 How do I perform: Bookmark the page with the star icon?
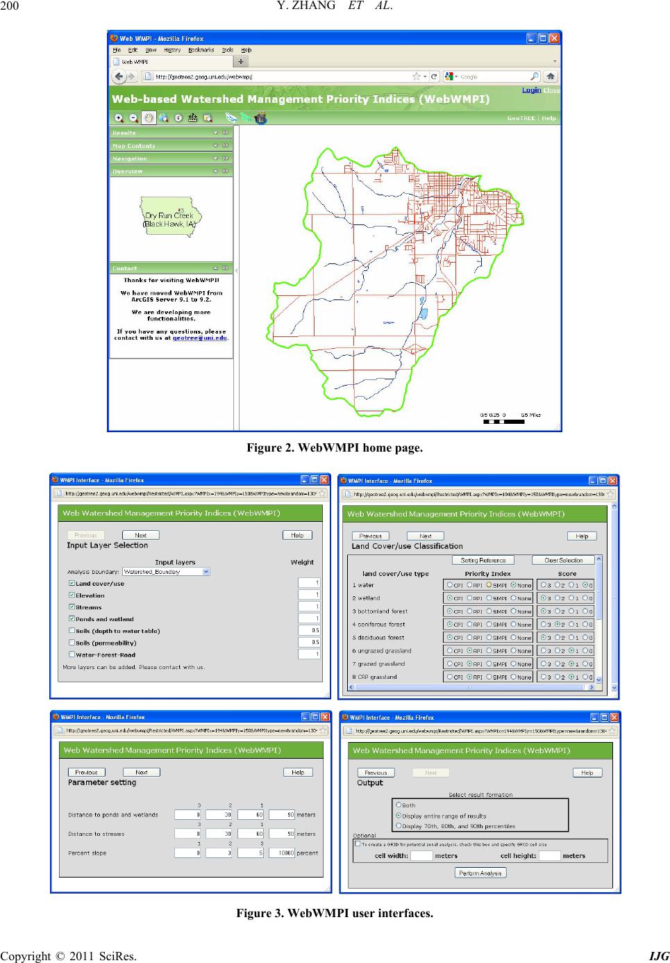(417, 76)
